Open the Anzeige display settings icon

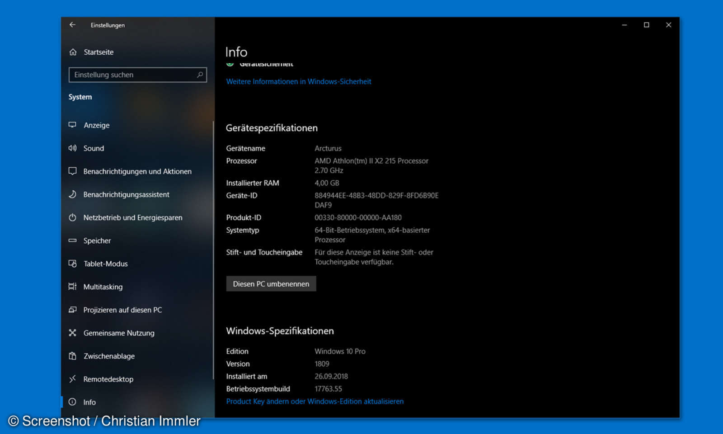(73, 125)
